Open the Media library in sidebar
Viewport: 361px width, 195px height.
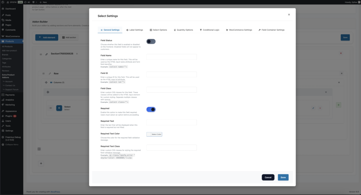[x=8, y=20]
